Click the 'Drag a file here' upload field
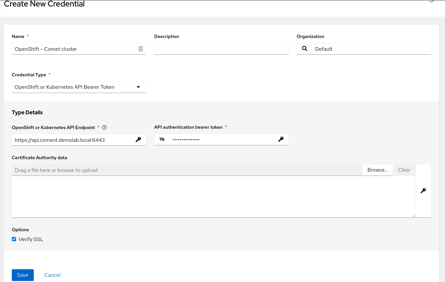This screenshot has height=282, width=445. pos(187,170)
